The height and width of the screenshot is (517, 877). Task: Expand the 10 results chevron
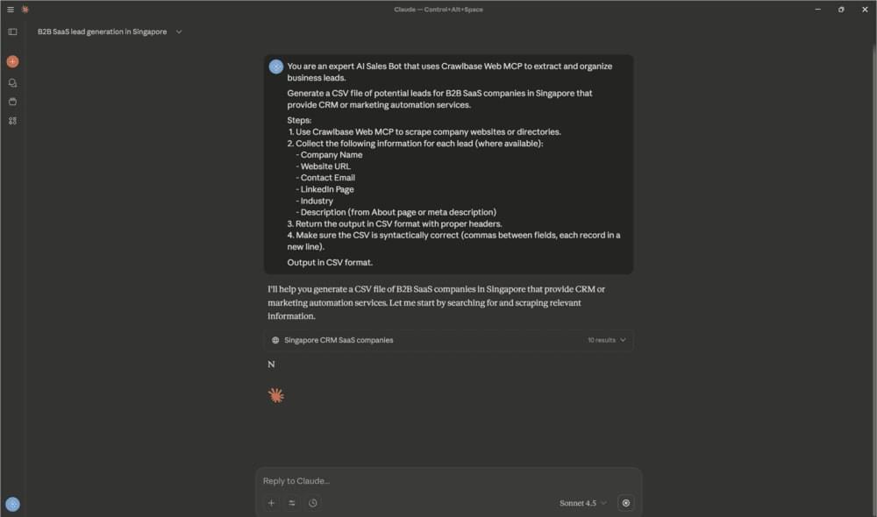click(x=622, y=340)
